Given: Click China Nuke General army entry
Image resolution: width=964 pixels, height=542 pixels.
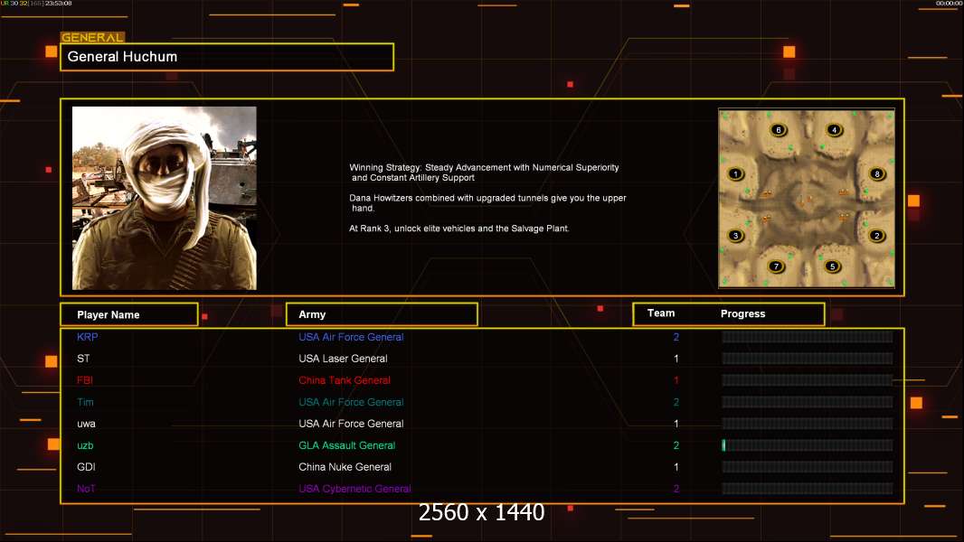Looking at the screenshot, I should point(345,467).
